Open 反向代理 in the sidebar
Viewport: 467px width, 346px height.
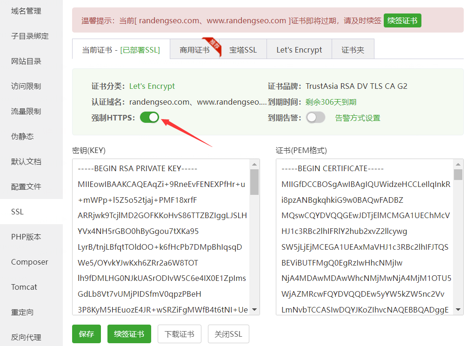click(x=26, y=337)
